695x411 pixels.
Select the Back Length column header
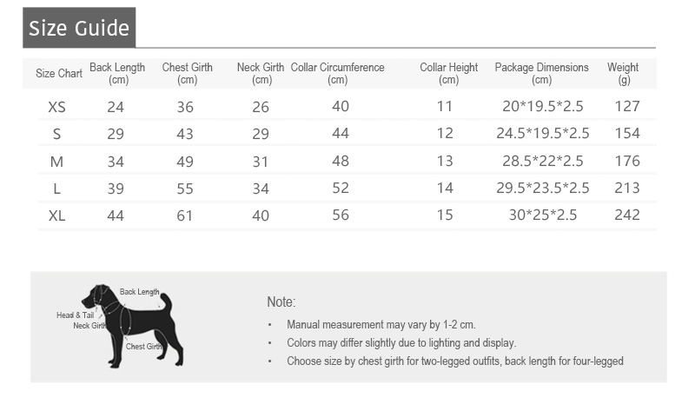coord(117,74)
